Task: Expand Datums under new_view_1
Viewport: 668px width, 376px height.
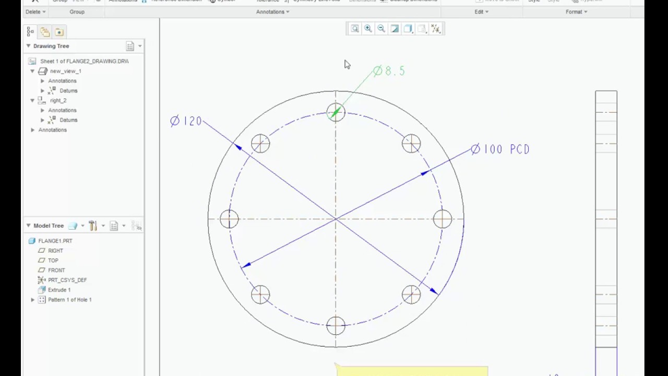Action: 42,91
